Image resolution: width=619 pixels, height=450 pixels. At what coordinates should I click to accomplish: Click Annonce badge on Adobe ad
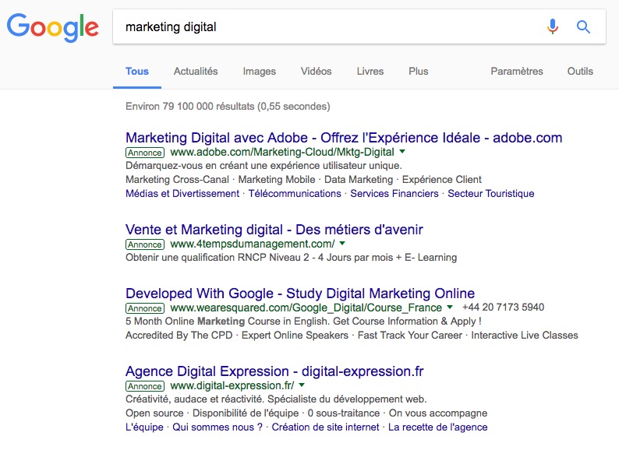point(145,153)
